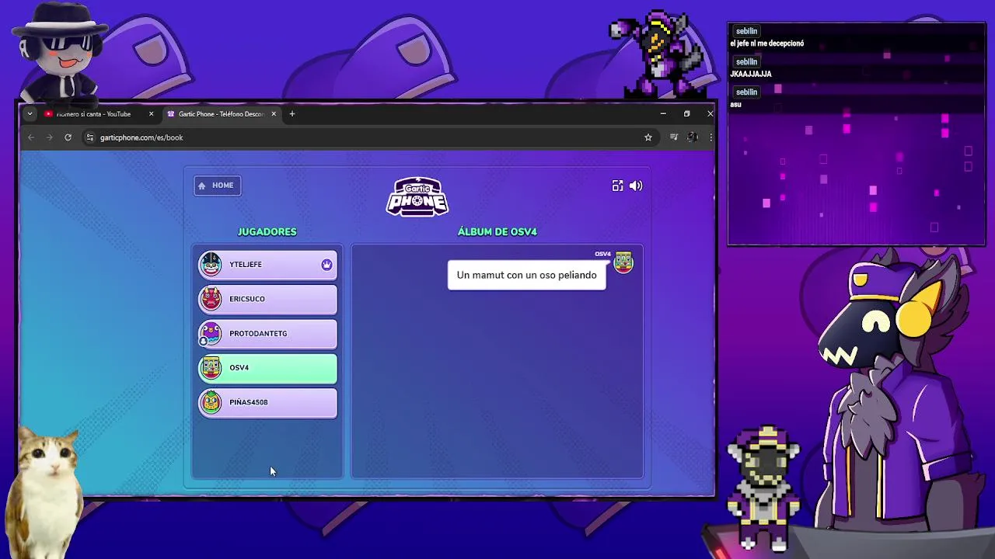
Task: Open the tab search dropdown arrow
Action: pos(30,114)
